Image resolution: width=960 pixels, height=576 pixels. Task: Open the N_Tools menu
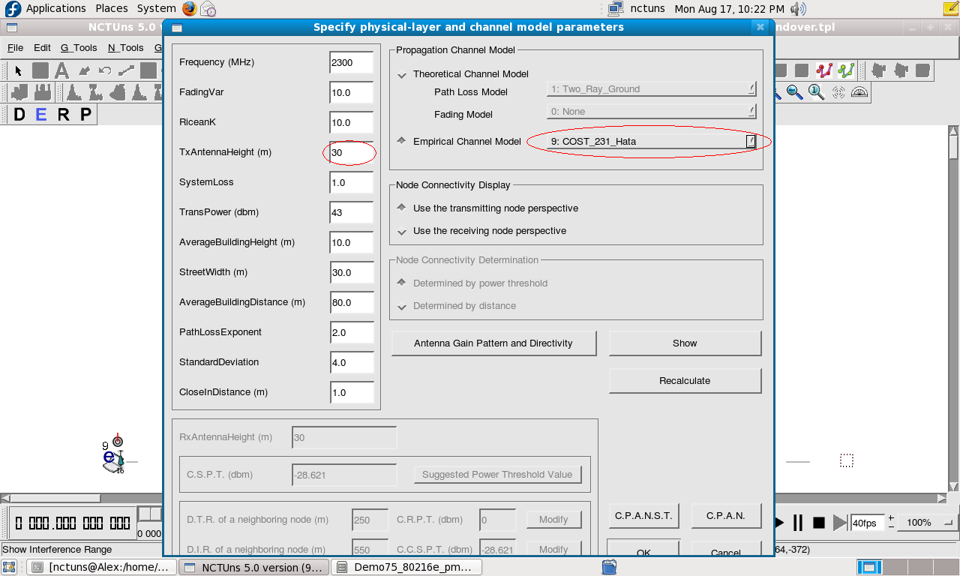pyautogui.click(x=125, y=47)
